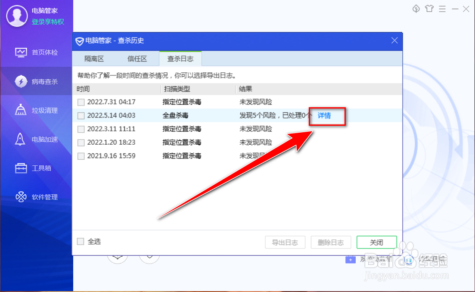Check the 2022.1.20 18:23 log checkbox
475x292 pixels.
pos(81,143)
